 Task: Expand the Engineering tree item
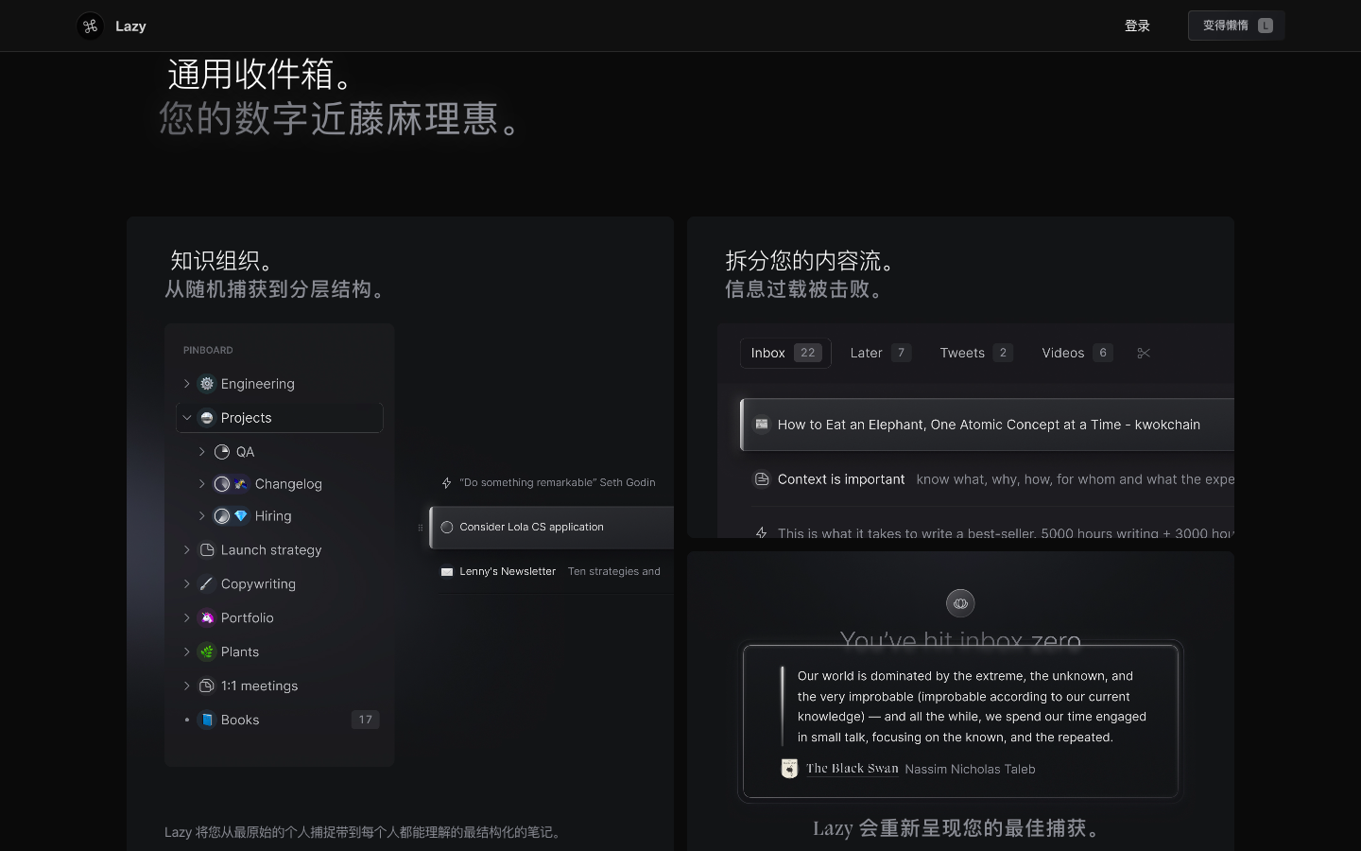point(187,384)
